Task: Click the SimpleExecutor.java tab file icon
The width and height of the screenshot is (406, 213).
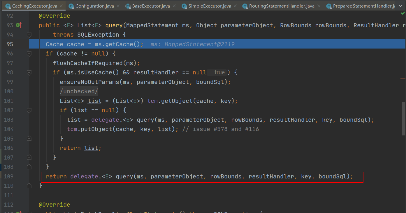Action: (x=184, y=6)
